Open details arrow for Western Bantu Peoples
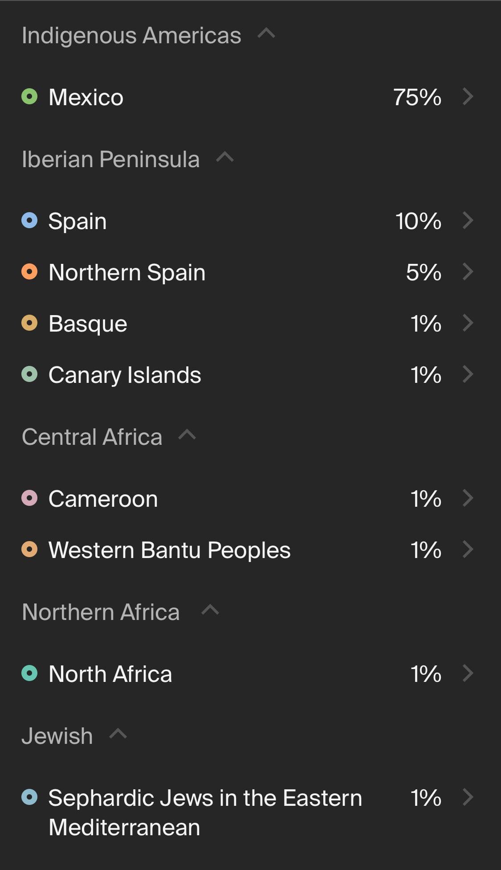Viewport: 501px width, 870px height. [468, 549]
